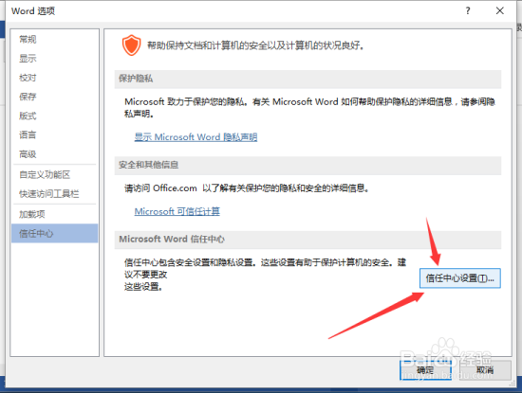Click the 保护隐私 section header
The height and width of the screenshot is (393, 522).
pos(308,79)
